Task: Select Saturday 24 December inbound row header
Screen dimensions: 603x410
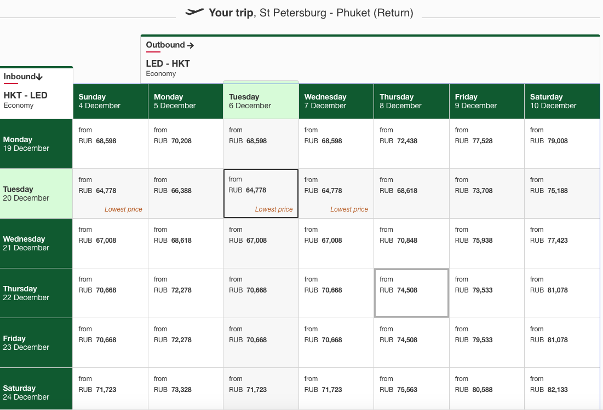Action: click(36, 389)
